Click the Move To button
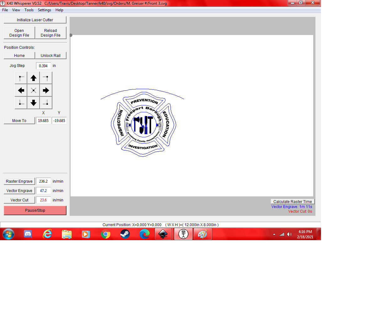This screenshot has height=309, width=385. tap(19, 120)
